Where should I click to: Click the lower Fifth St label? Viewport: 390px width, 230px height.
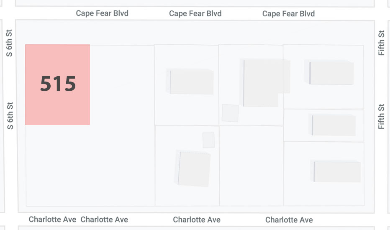point(381,116)
